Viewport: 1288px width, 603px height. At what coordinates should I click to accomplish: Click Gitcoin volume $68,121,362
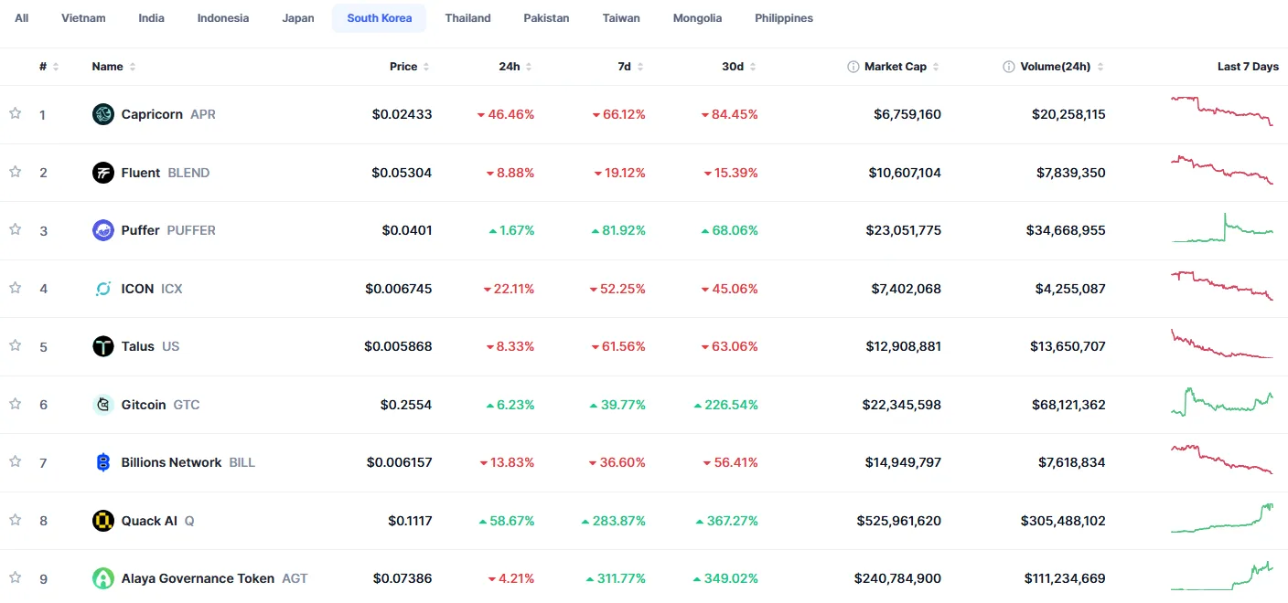(x=1067, y=405)
